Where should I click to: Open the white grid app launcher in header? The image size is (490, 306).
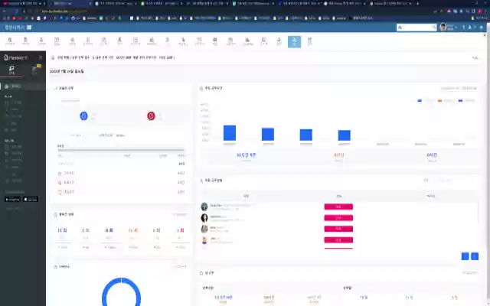[x=29, y=28]
